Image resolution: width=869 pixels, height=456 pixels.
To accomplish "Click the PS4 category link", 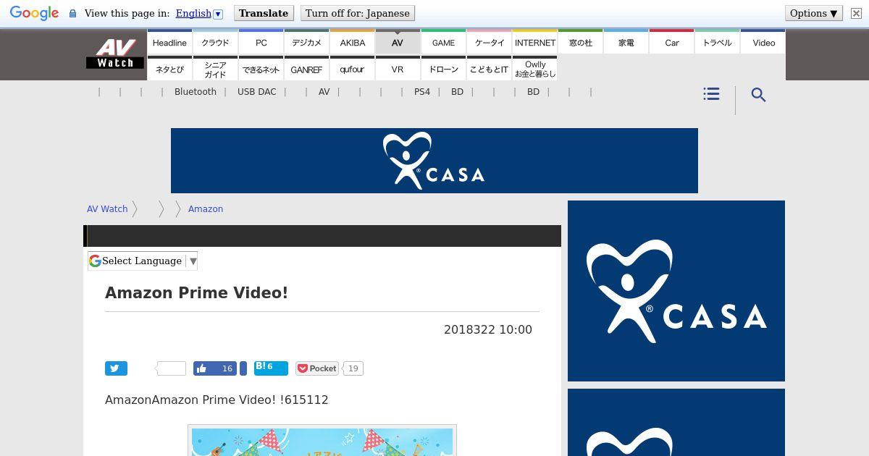I will pos(422,92).
